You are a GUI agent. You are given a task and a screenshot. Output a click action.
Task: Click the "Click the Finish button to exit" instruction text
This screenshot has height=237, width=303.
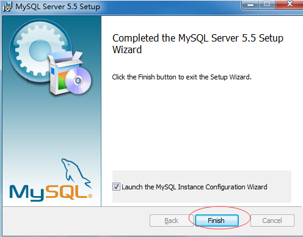[x=181, y=77]
